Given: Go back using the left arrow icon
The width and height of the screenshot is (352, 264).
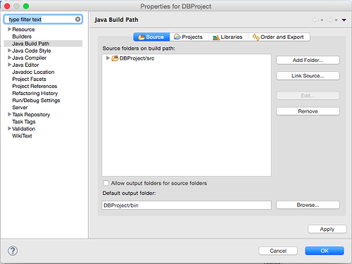Looking at the screenshot, I should pyautogui.click(x=315, y=20).
